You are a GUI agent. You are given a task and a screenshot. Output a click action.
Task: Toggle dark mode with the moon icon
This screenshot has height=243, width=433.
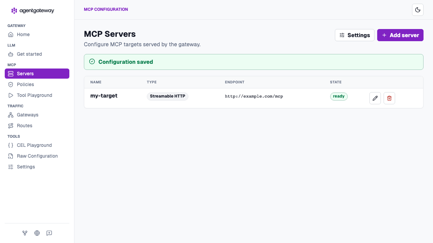(x=418, y=10)
